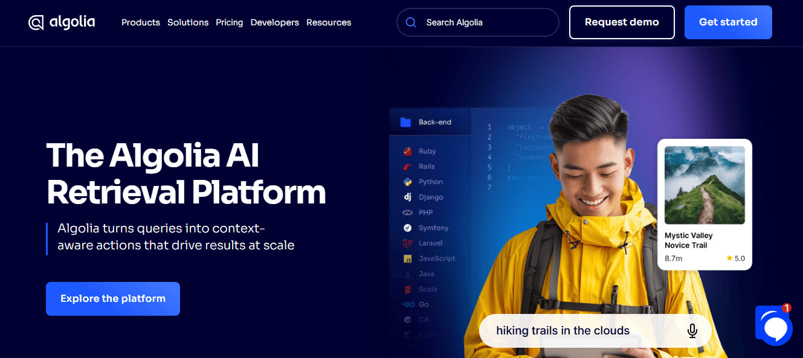
Task: Select the Python language icon
Action: coord(407,182)
